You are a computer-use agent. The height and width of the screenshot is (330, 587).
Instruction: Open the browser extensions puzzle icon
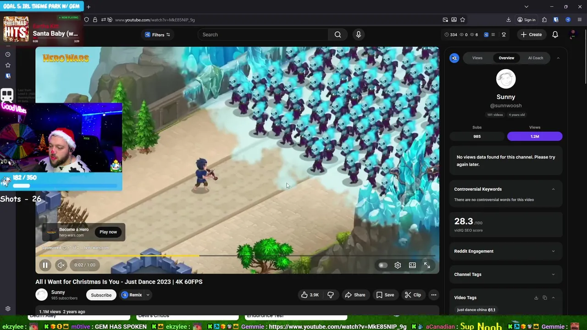click(x=544, y=20)
